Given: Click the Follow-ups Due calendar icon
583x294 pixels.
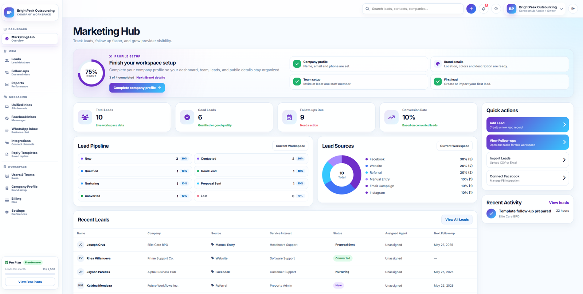Looking at the screenshot, I should coord(289,117).
